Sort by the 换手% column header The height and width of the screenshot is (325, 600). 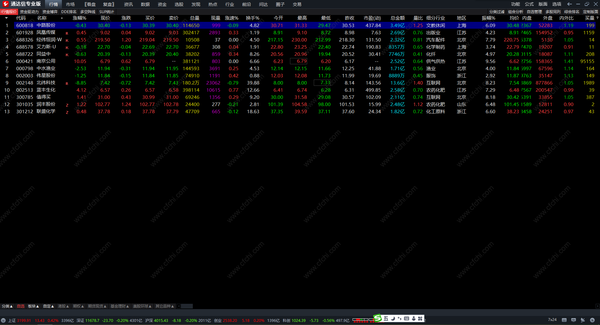(x=252, y=18)
